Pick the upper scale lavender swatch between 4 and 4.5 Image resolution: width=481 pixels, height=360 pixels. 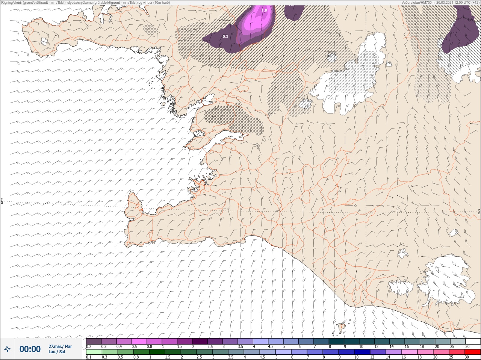[260, 341]
